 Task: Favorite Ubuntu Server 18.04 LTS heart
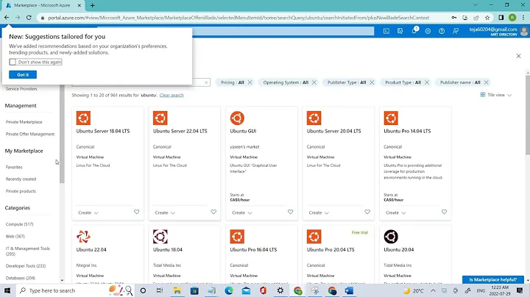tap(137, 212)
